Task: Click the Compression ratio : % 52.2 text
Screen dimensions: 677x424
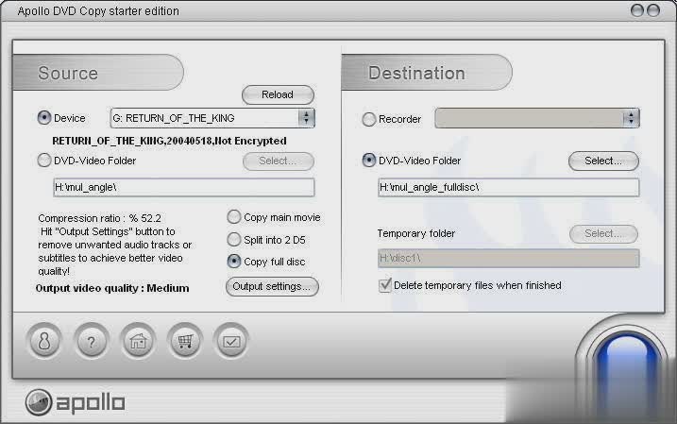Action: pos(99,218)
